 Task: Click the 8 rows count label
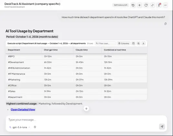pyautogui.click(x=90, y=43)
